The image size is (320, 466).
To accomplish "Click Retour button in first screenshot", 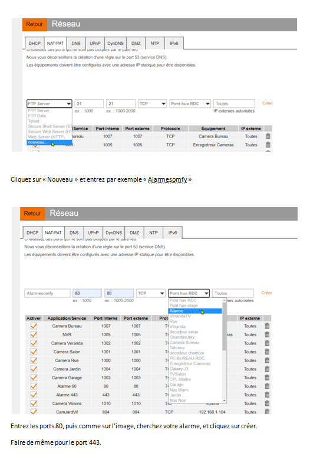I will tap(34, 24).
